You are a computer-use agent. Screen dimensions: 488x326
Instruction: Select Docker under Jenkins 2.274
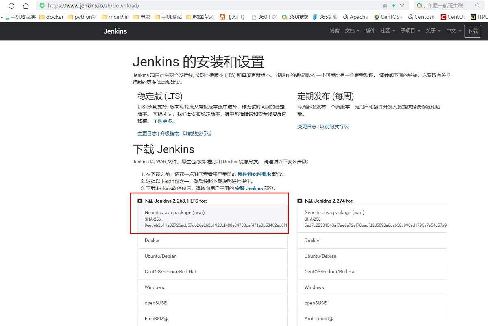(x=372, y=241)
